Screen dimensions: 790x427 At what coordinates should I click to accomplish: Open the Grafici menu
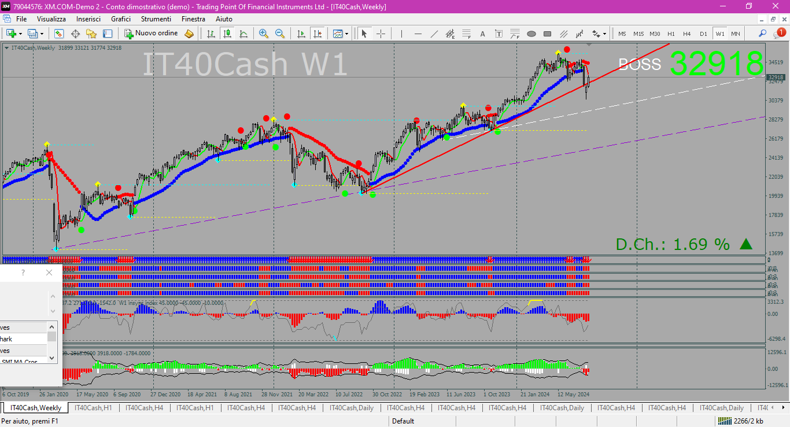point(121,19)
